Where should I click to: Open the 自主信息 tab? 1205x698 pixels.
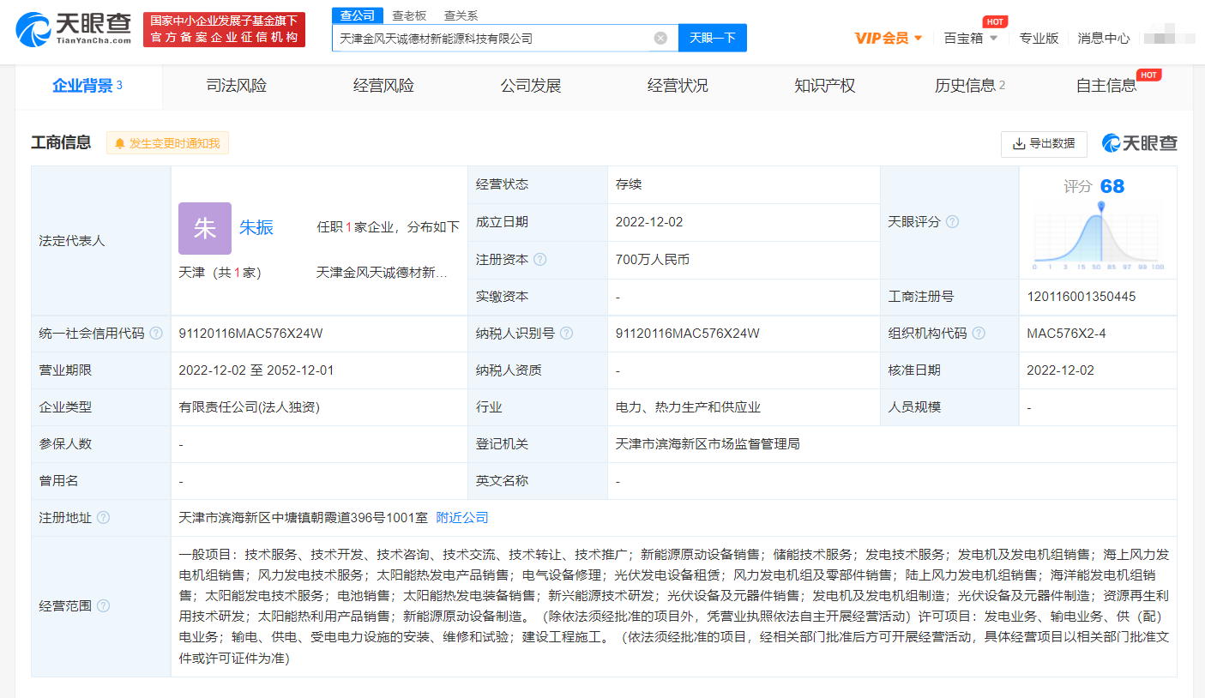tap(1106, 86)
